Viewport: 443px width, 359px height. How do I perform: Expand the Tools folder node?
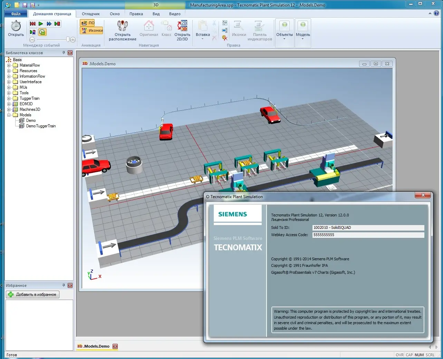pos(9,93)
